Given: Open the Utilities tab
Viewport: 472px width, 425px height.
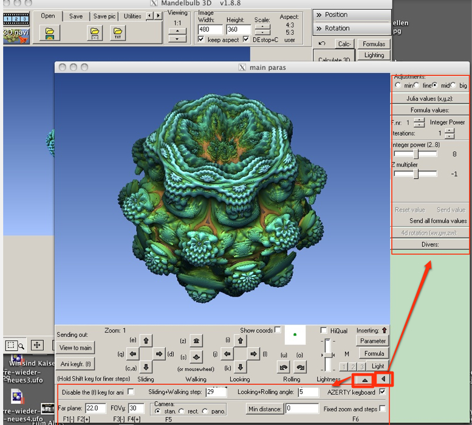Looking at the screenshot, I should [132, 16].
